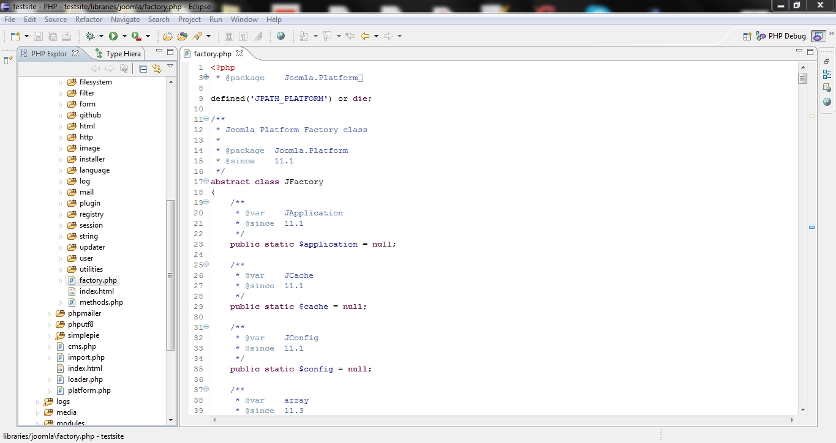Collapse All in PHP Explorer toolbar
Screen dimensions: 836x443
[x=143, y=69]
